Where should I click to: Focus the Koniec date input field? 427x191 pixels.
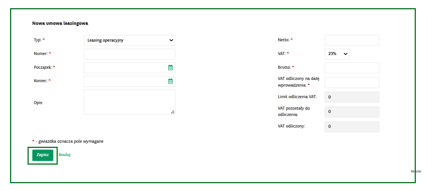[x=129, y=81]
